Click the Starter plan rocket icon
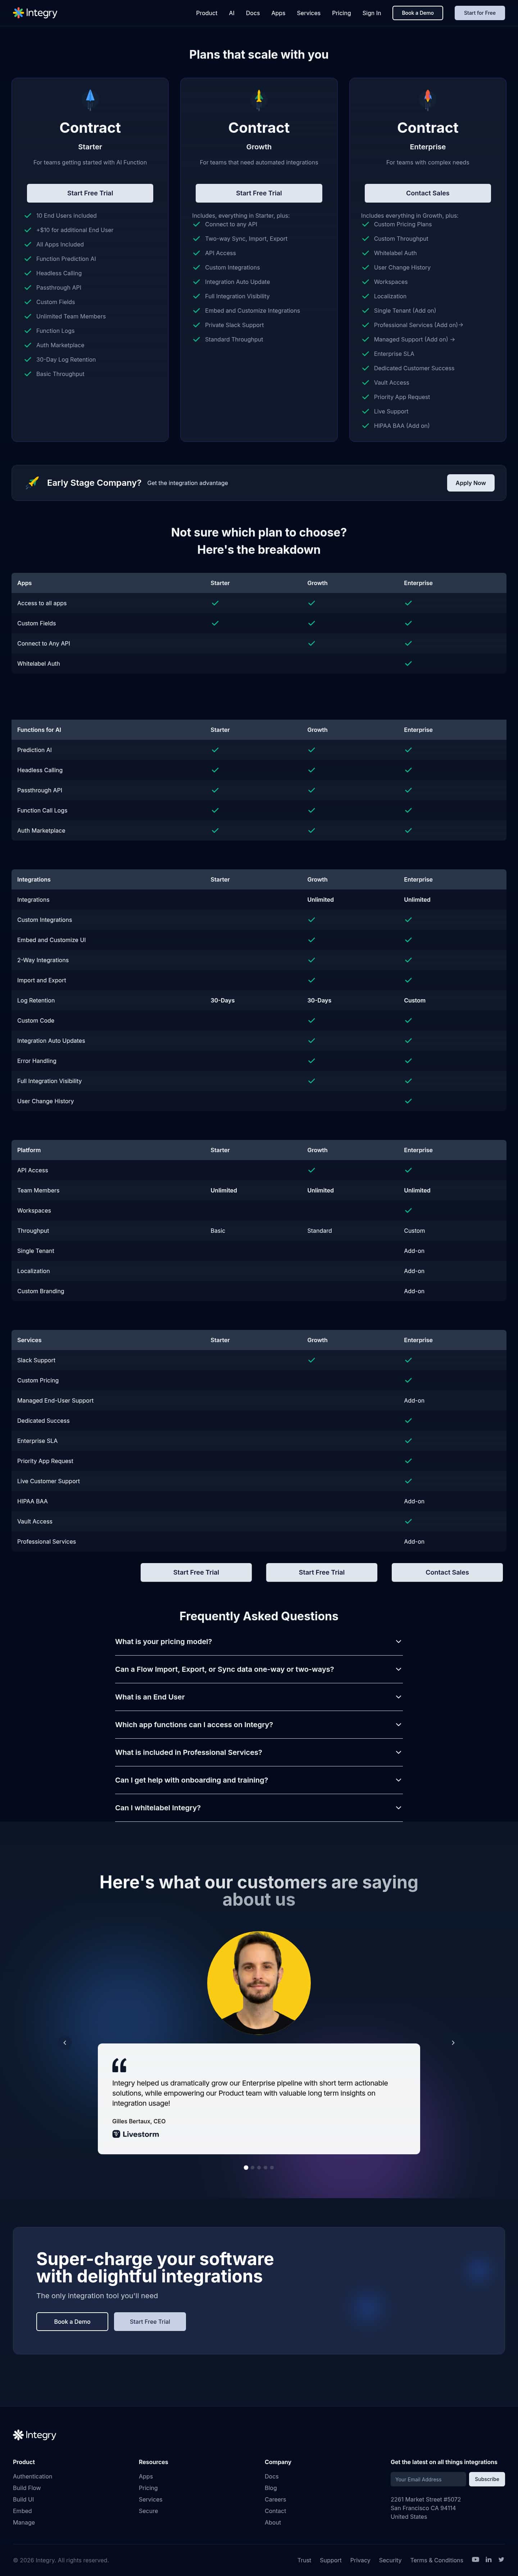 point(90,97)
